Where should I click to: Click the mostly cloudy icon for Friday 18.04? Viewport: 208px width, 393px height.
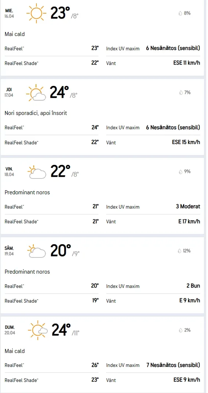[37, 172]
